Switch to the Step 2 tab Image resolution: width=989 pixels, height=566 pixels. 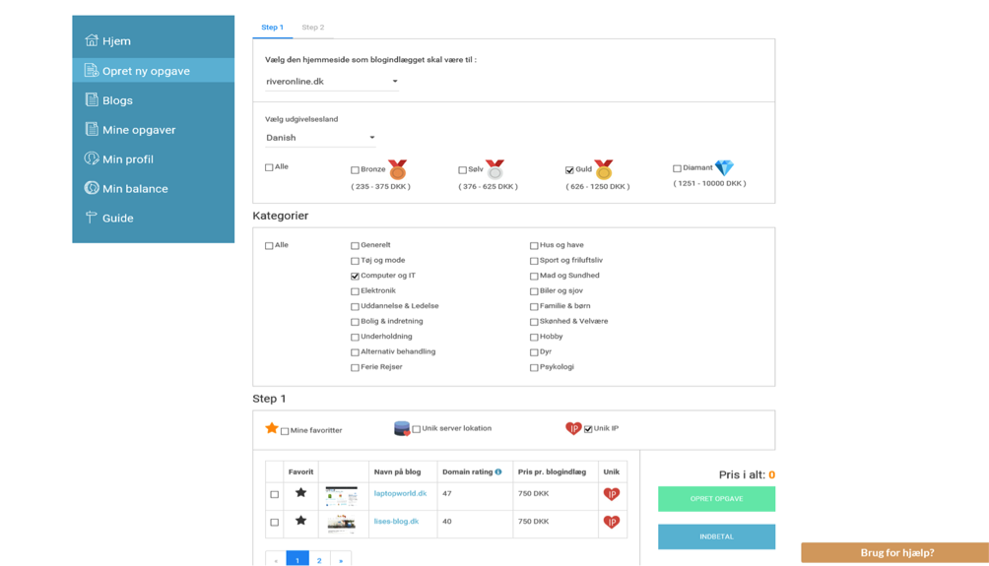click(312, 28)
